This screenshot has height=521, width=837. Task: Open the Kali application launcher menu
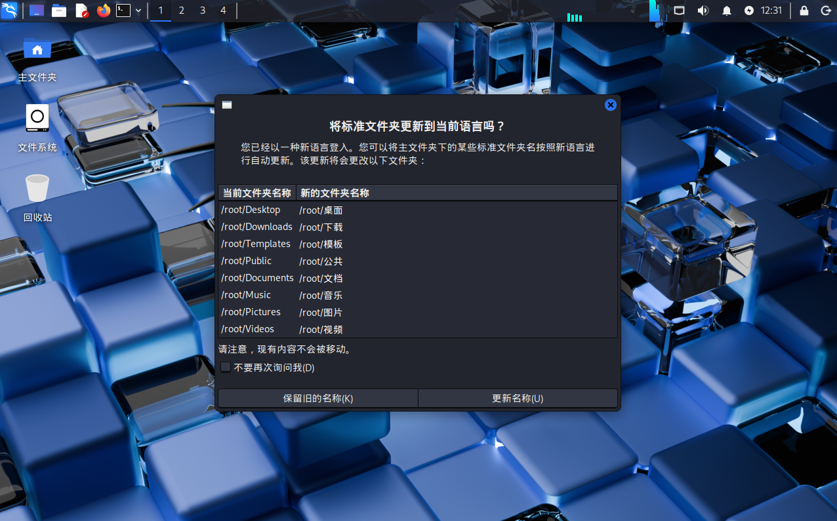pos(10,10)
